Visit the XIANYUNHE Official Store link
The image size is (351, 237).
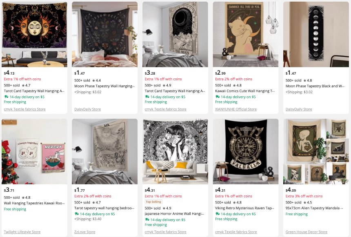(x=236, y=109)
